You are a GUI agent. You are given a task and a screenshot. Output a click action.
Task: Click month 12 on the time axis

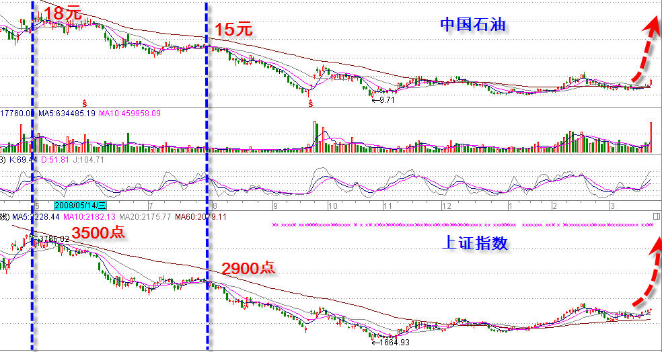pos(447,206)
